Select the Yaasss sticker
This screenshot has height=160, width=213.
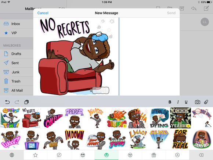click(x=95, y=118)
